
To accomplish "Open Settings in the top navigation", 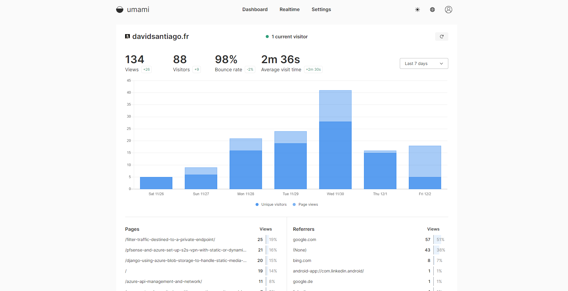I will (321, 10).
